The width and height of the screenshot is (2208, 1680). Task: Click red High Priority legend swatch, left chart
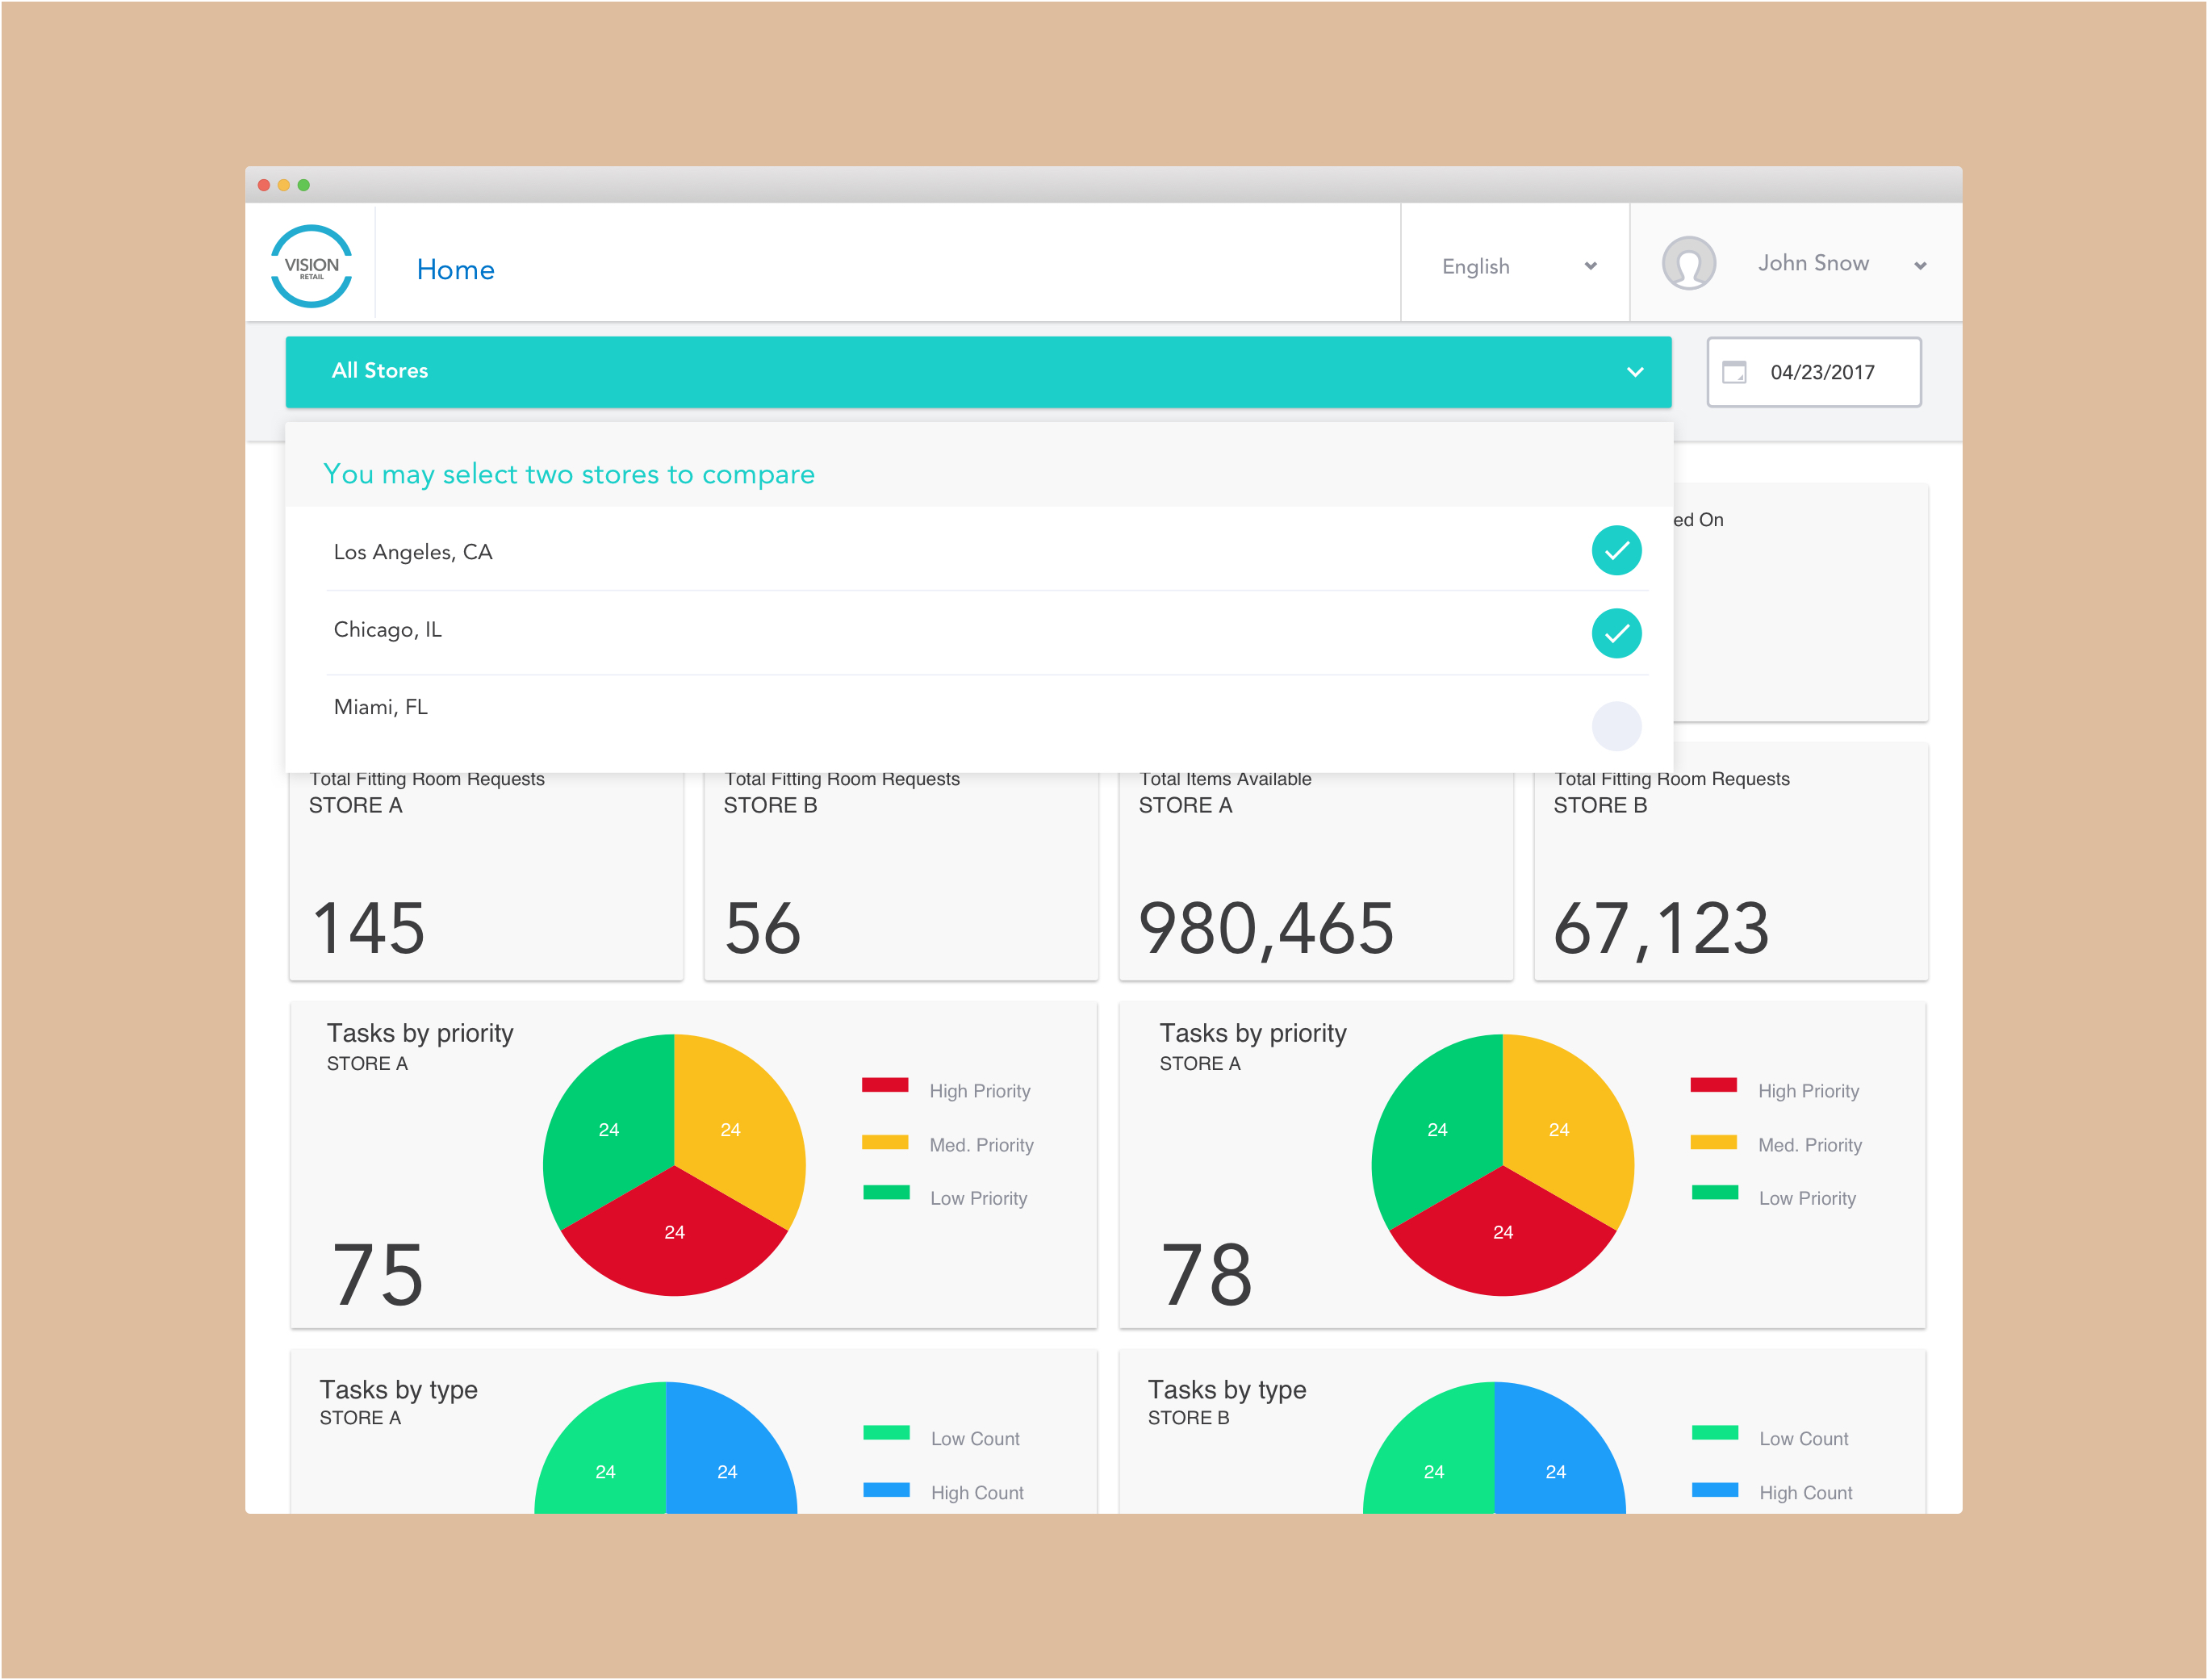[885, 1085]
